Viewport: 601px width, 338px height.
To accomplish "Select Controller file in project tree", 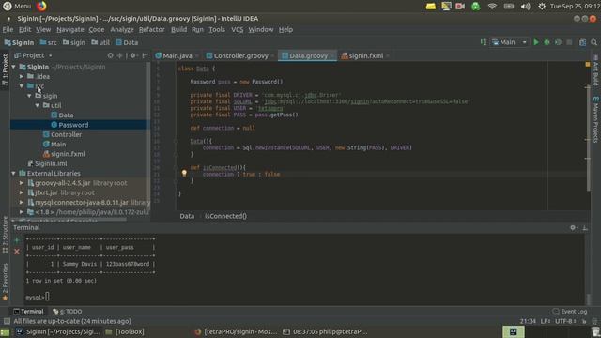I will (x=66, y=134).
